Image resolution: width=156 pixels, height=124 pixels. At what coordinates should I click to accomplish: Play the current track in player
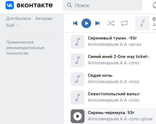[86, 23]
